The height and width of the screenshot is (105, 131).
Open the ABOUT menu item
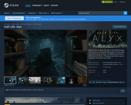pos(46,6)
